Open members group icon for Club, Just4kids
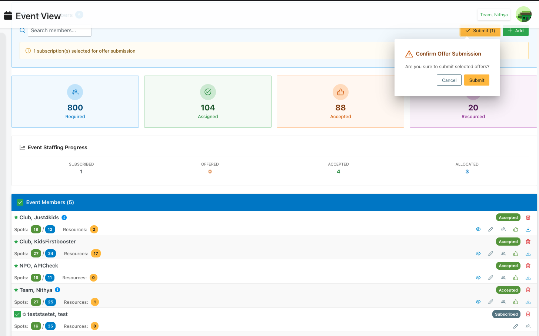Screen dimensions: 539x336 (503, 229)
